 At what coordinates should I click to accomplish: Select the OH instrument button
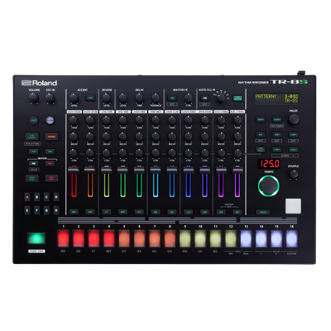(204, 212)
